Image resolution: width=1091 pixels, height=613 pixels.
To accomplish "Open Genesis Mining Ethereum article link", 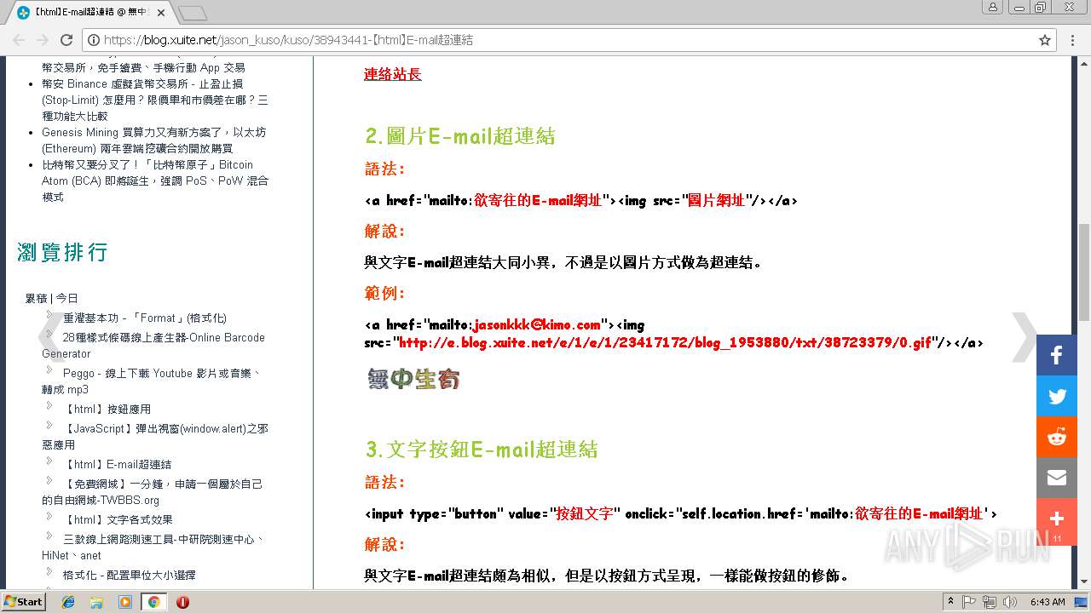I will pyautogui.click(x=154, y=140).
